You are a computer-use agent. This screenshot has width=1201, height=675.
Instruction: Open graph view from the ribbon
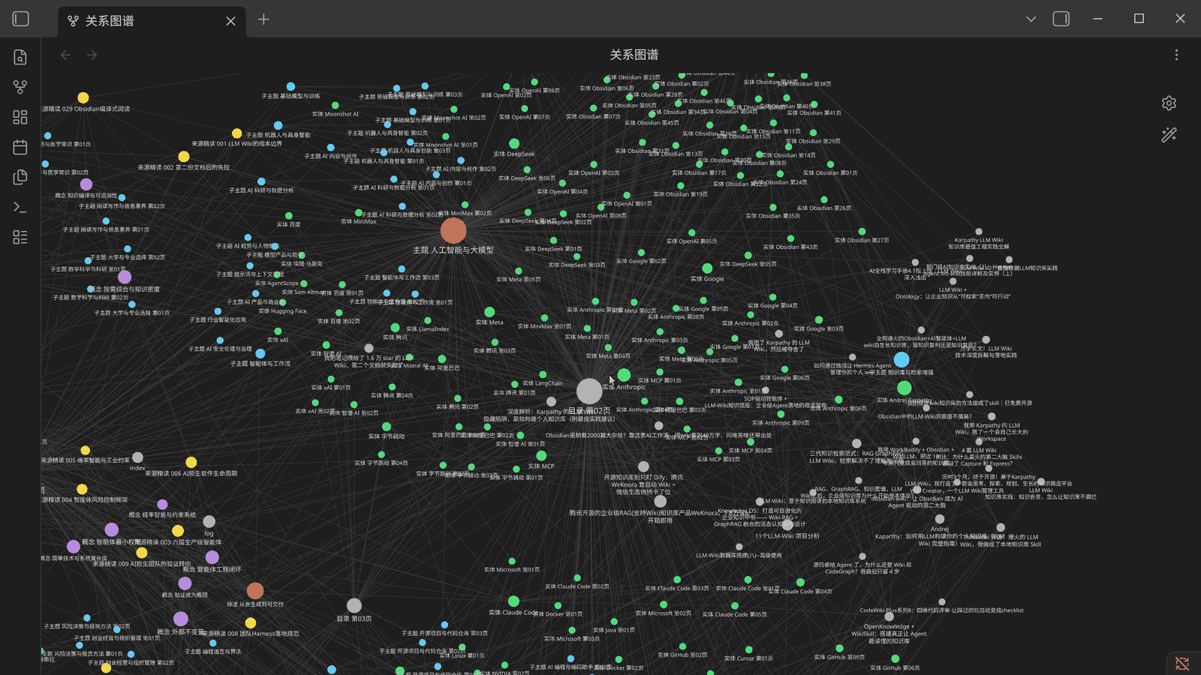[20, 88]
